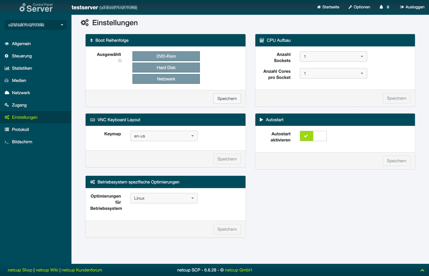
Task: Expand the Keymap en-us dropdown
Action: pos(164,136)
